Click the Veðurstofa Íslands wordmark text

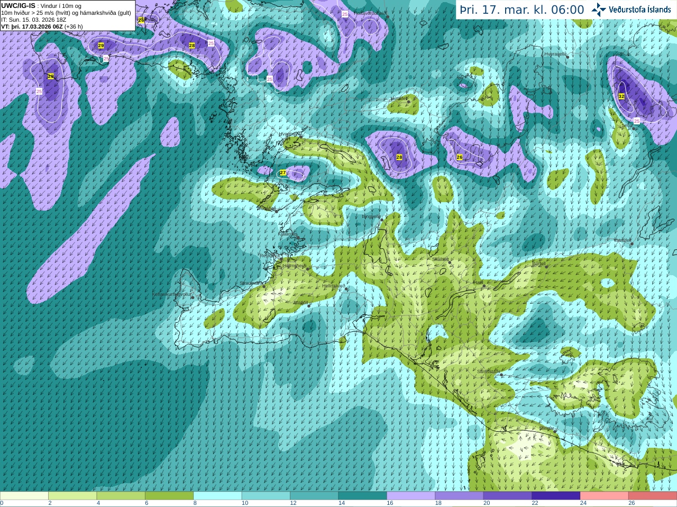click(639, 10)
